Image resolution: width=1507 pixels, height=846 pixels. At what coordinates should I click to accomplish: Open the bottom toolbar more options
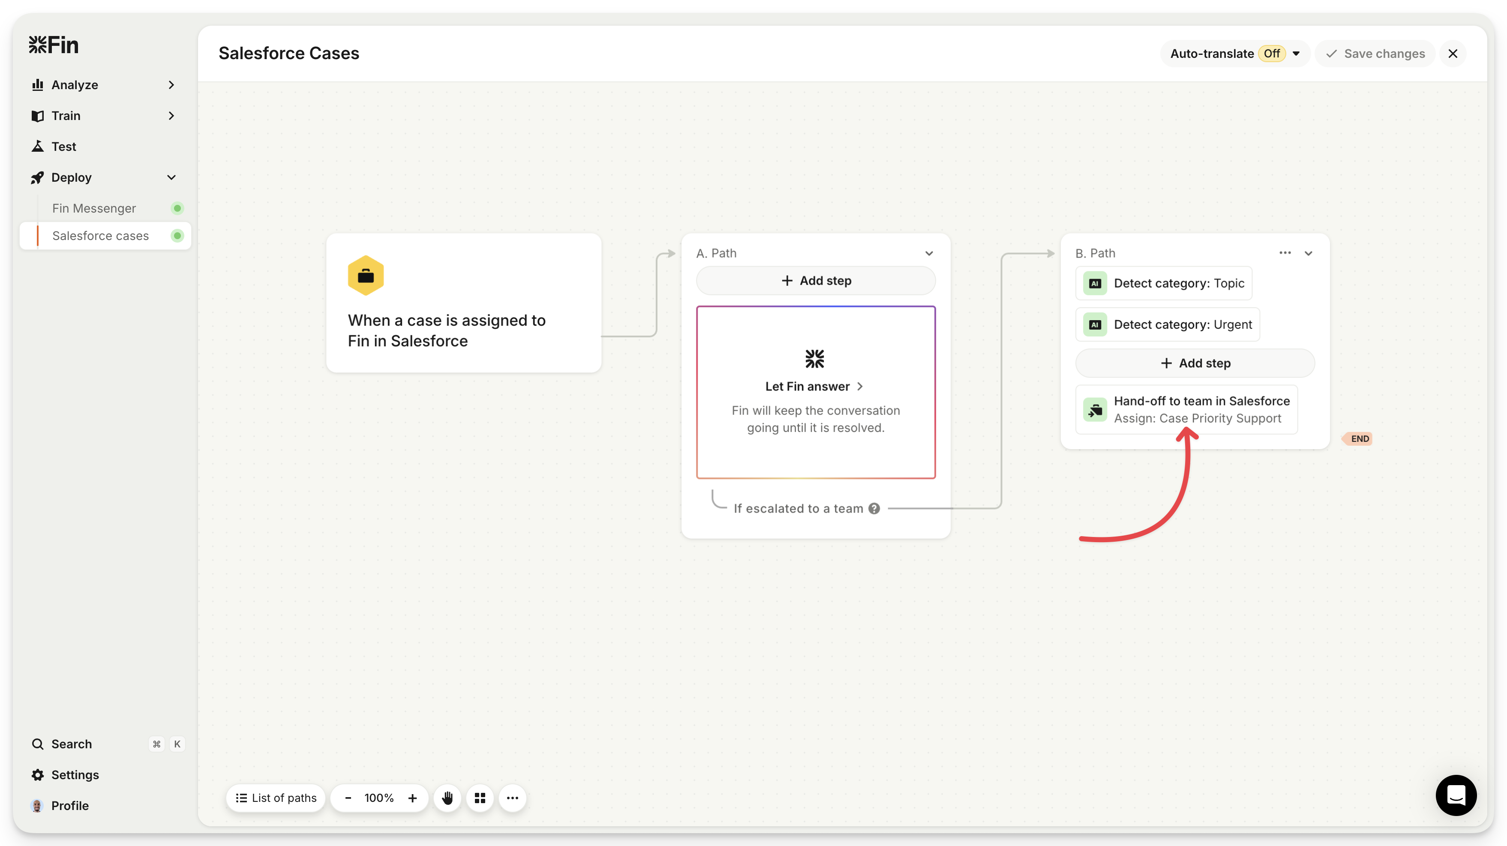[513, 798]
